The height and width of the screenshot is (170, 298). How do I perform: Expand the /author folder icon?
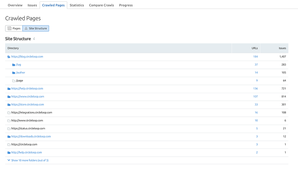[14, 72]
